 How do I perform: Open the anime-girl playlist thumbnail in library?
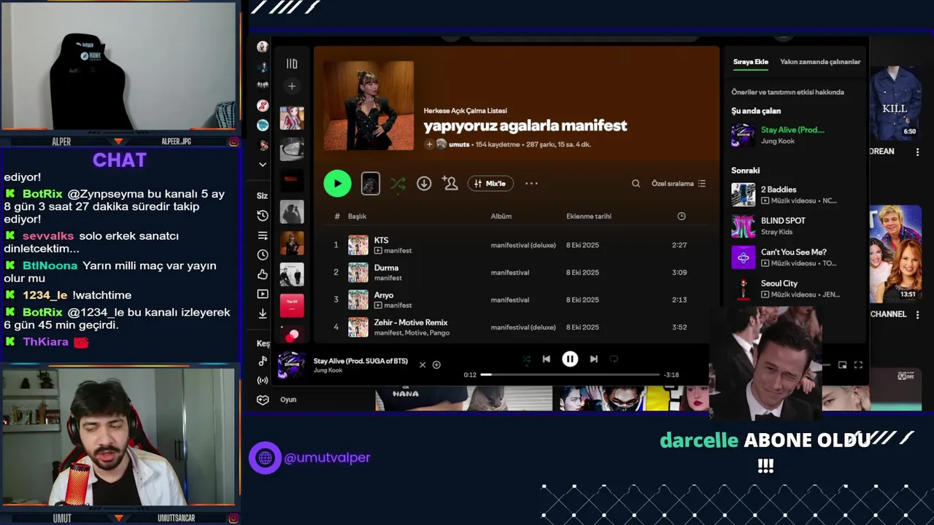292,118
